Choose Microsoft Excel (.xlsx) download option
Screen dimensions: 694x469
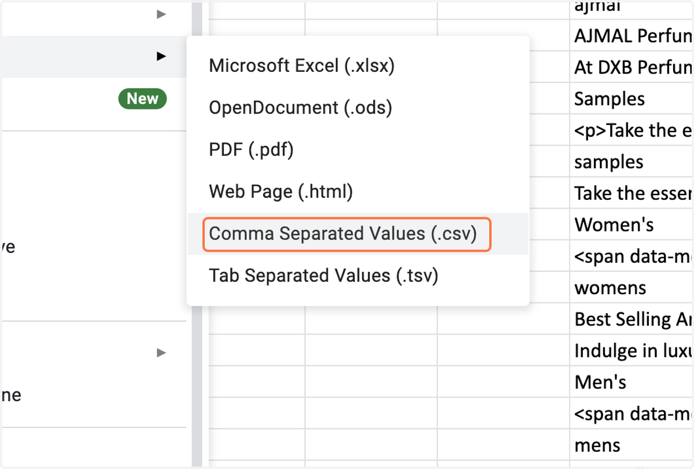click(358, 66)
